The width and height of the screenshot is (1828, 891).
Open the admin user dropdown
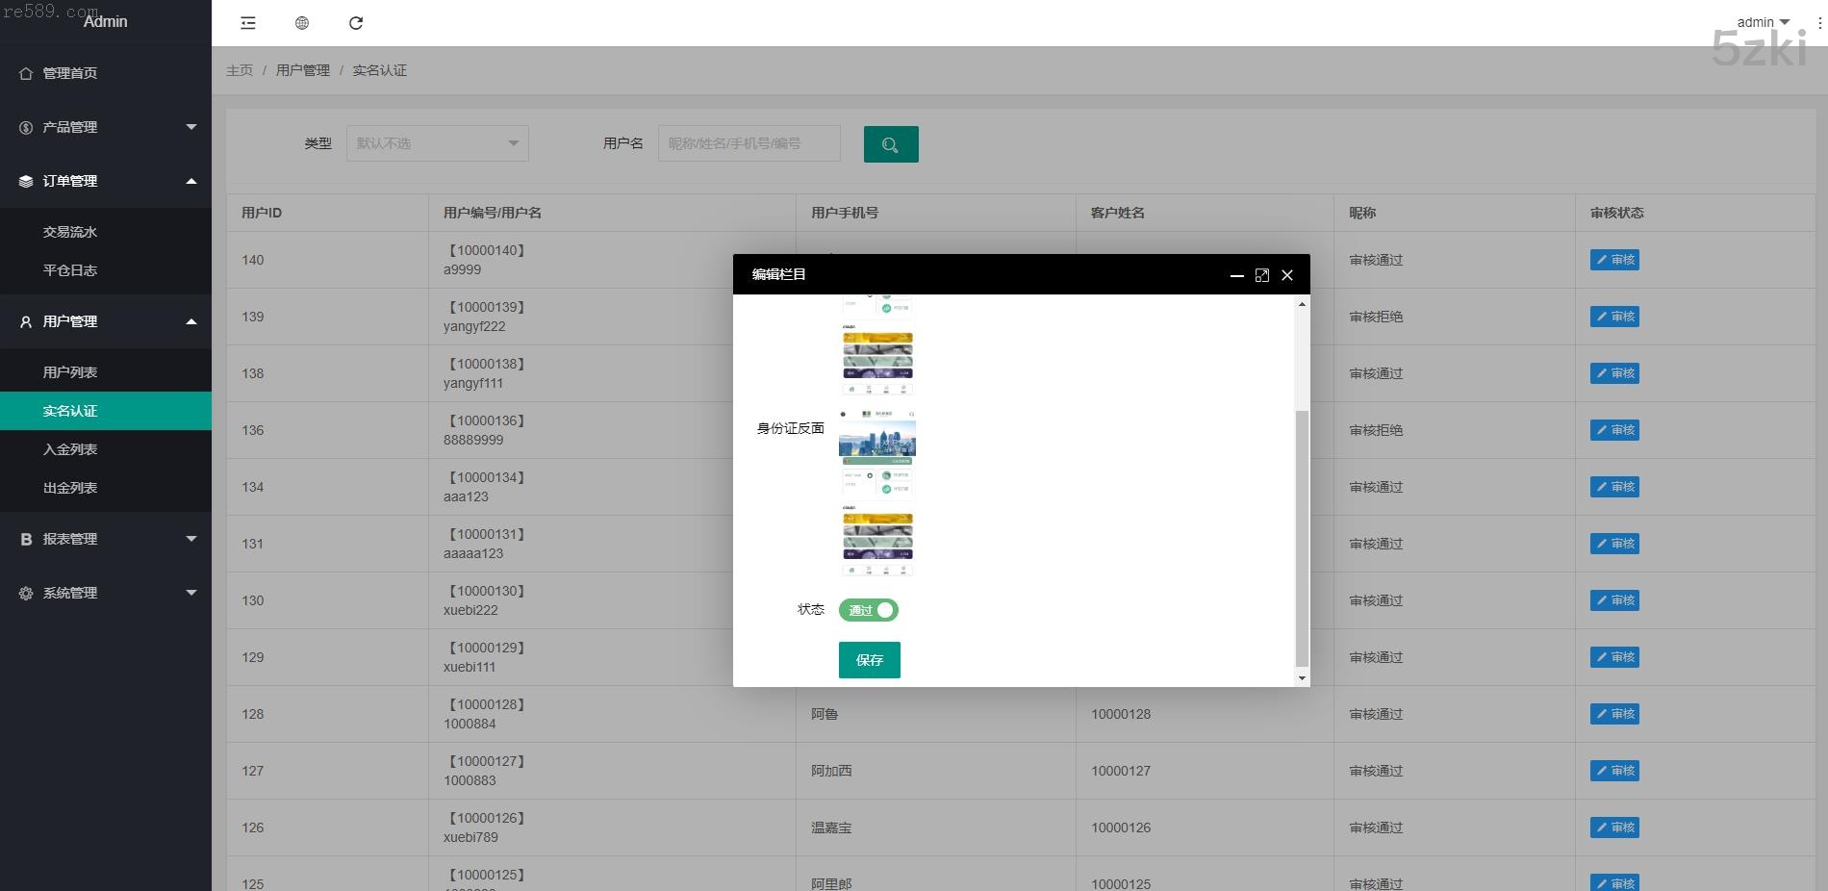tap(1763, 22)
